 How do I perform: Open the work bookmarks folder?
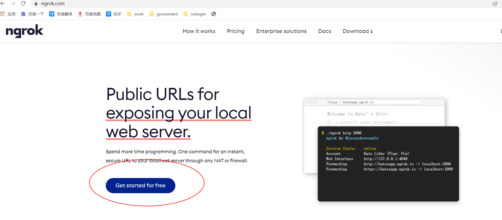135,14
